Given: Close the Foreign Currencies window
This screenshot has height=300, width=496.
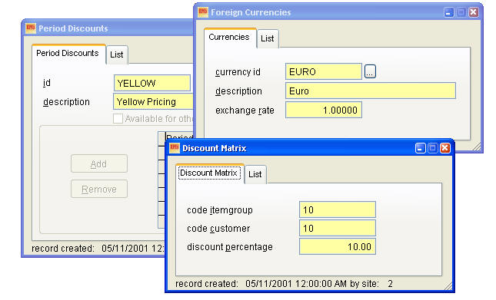Looking at the screenshot, I should click(474, 12).
